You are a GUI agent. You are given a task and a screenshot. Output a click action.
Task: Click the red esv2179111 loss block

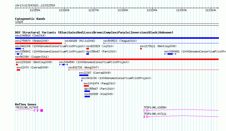click(x=141, y=49)
